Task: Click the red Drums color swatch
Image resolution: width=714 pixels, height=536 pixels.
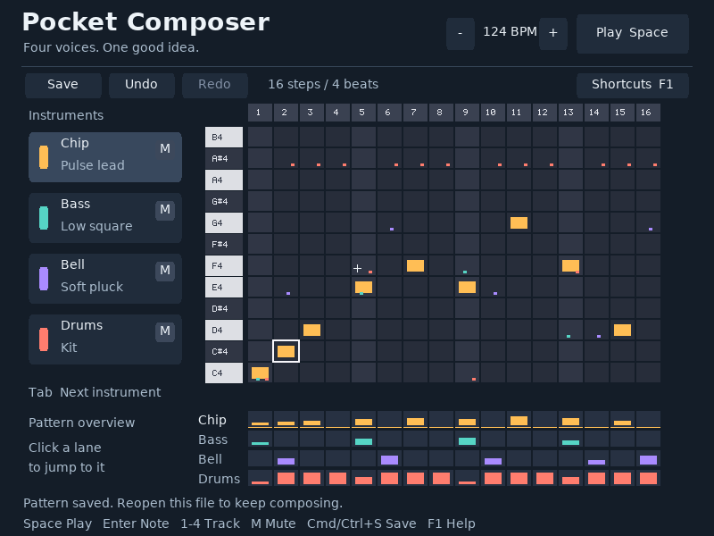Action: click(44, 339)
